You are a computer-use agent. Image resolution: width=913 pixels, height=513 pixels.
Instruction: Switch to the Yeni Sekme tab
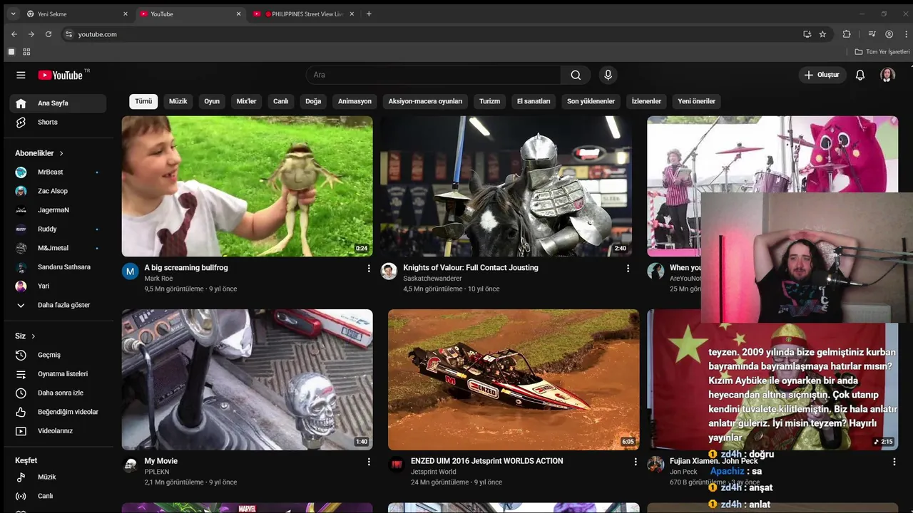(76, 14)
